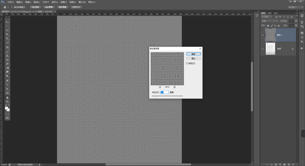Image resolution: width=305 pixels, height=166 pixels.
Task: Uncheck the 预览 preview checkbox
Action: pyautogui.click(x=187, y=63)
